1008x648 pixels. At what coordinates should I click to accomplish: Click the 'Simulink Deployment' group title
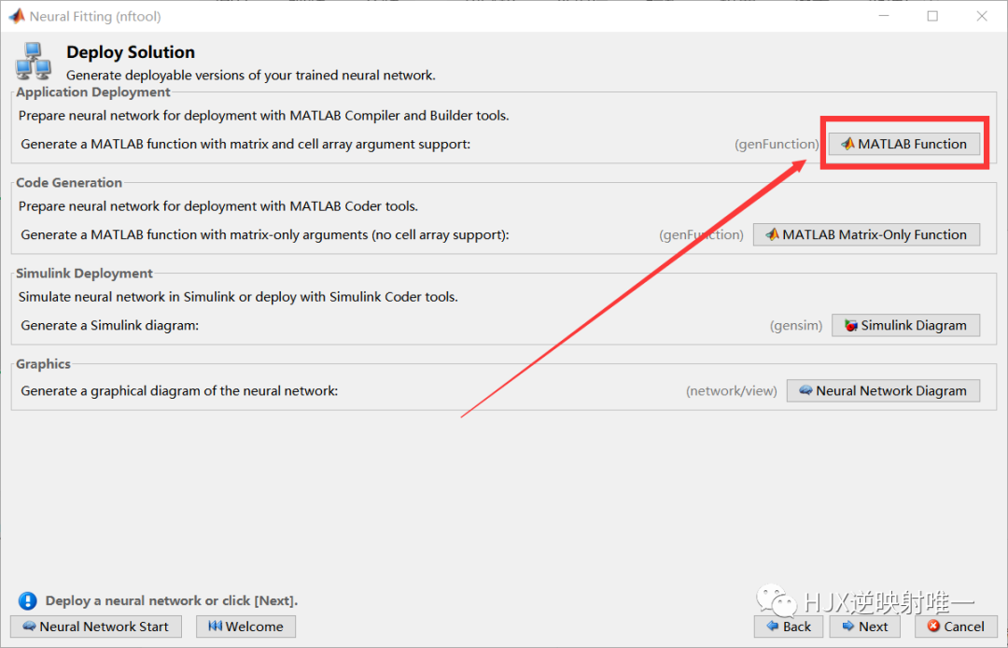(84, 274)
